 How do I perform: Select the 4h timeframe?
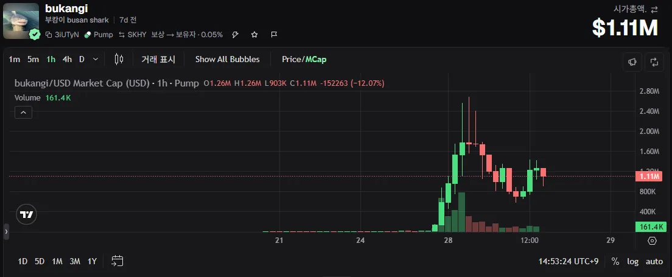[68, 59]
